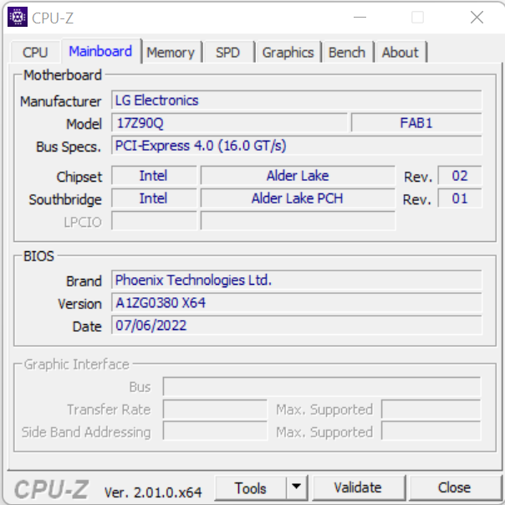Click the Chipset vendor Intel field

[x=154, y=176]
